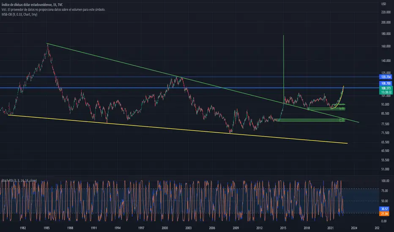Click the 1991 label on time axis
The height and width of the screenshot is (232, 394).
click(x=94, y=228)
